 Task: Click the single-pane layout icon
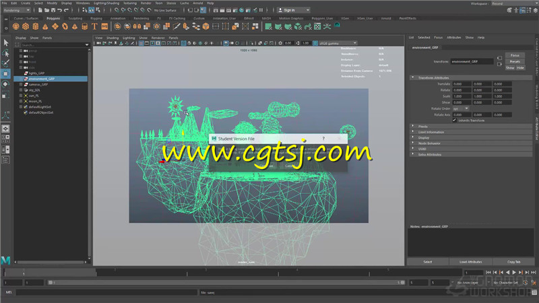point(6,129)
